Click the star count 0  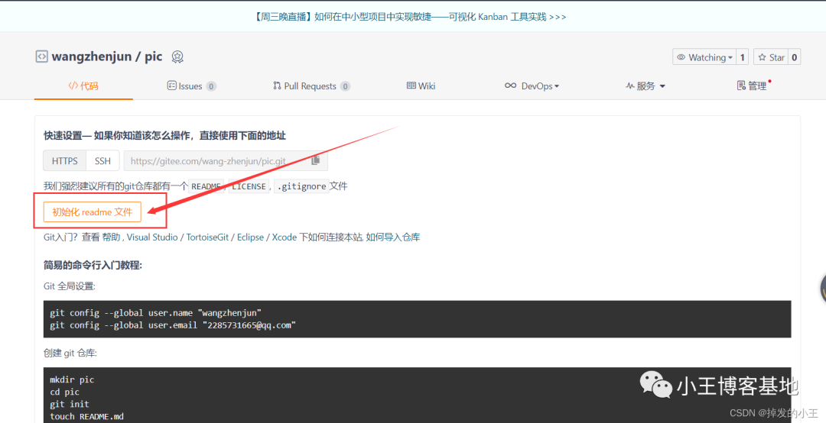[795, 57]
